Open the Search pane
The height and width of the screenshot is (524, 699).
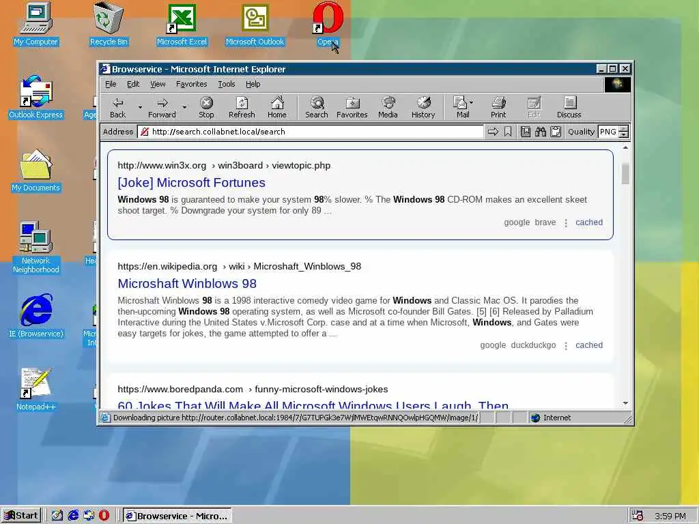pos(317,107)
